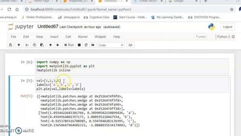Click the Python logo beside Logout
Image resolution: width=241 pixels, height=136 pixels.
tap(212, 27)
